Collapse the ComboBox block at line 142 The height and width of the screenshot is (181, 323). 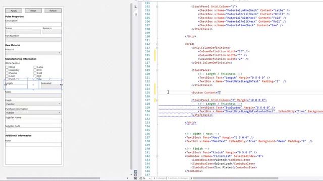pos(157,156)
